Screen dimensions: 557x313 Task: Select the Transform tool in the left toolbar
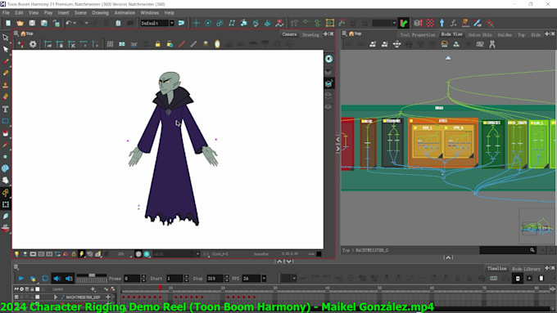(6, 38)
